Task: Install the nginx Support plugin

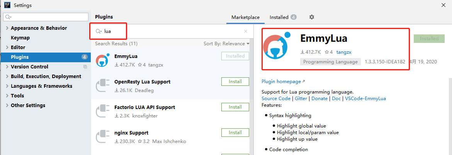Action: point(235,133)
